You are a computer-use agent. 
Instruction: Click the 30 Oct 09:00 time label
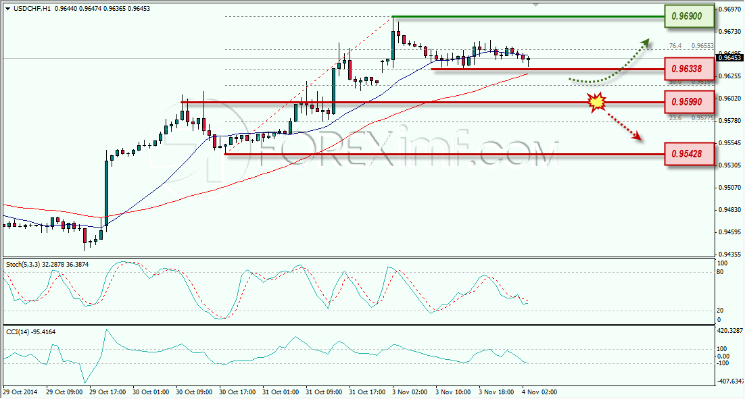tap(194, 392)
